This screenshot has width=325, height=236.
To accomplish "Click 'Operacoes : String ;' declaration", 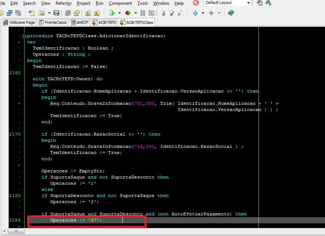I will (x=61, y=54).
